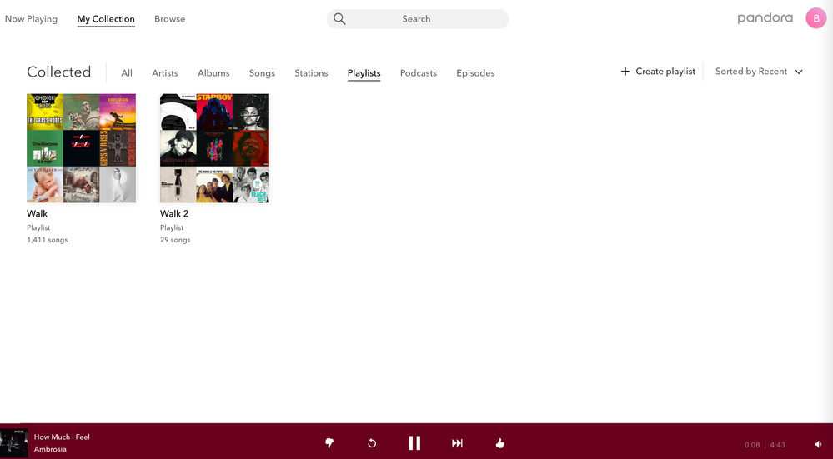Show Podcasts in the collection
Image resolution: width=833 pixels, height=459 pixels.
418,73
